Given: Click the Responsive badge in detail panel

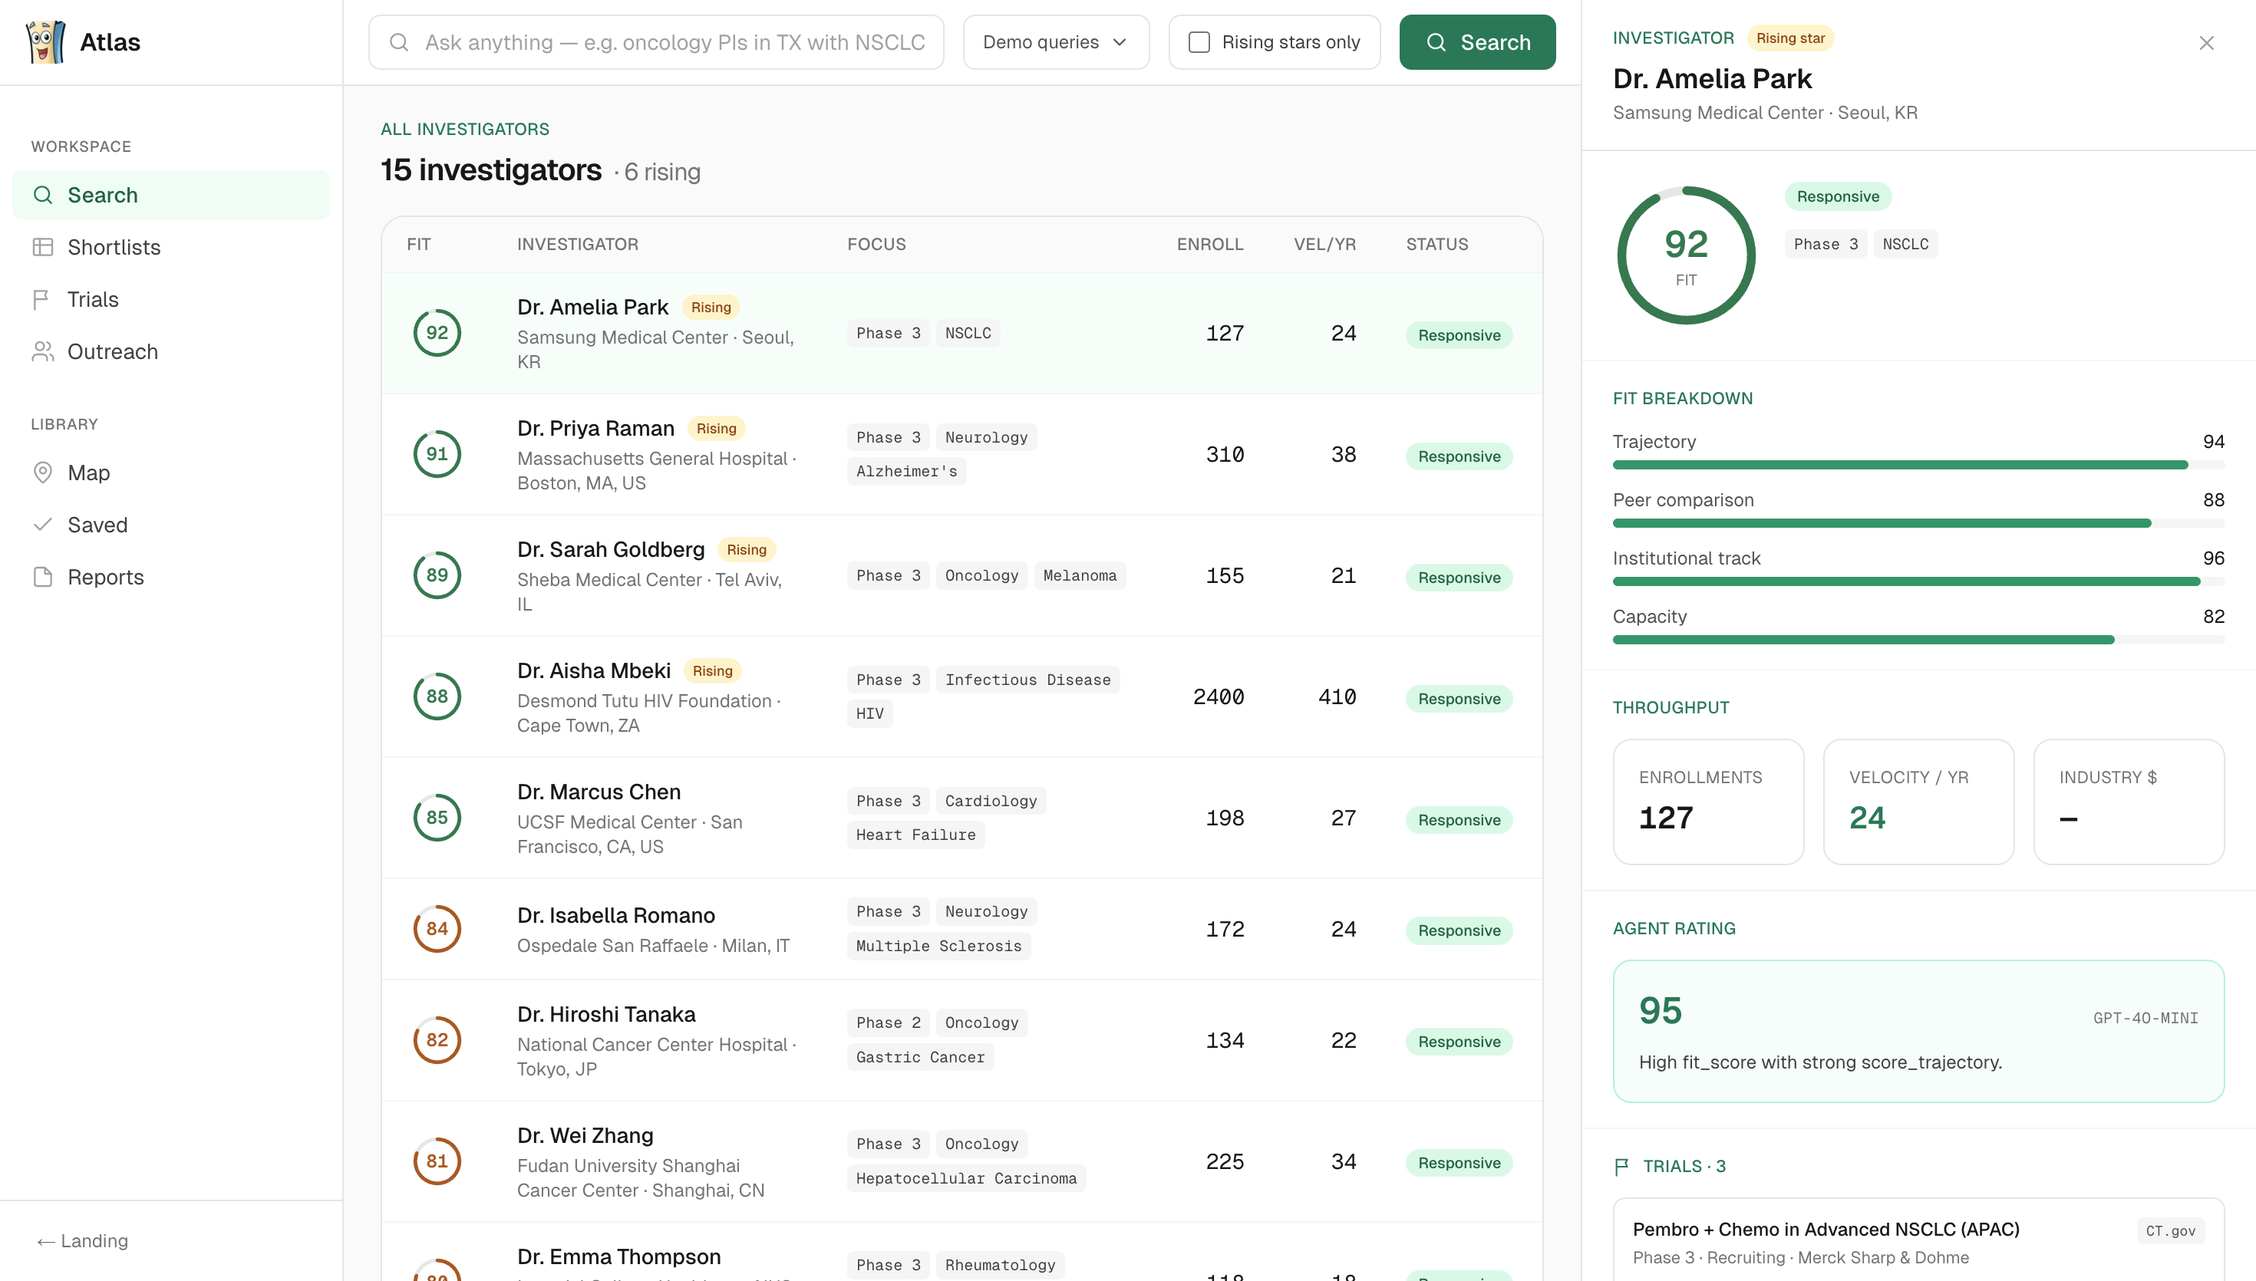Looking at the screenshot, I should (1837, 196).
